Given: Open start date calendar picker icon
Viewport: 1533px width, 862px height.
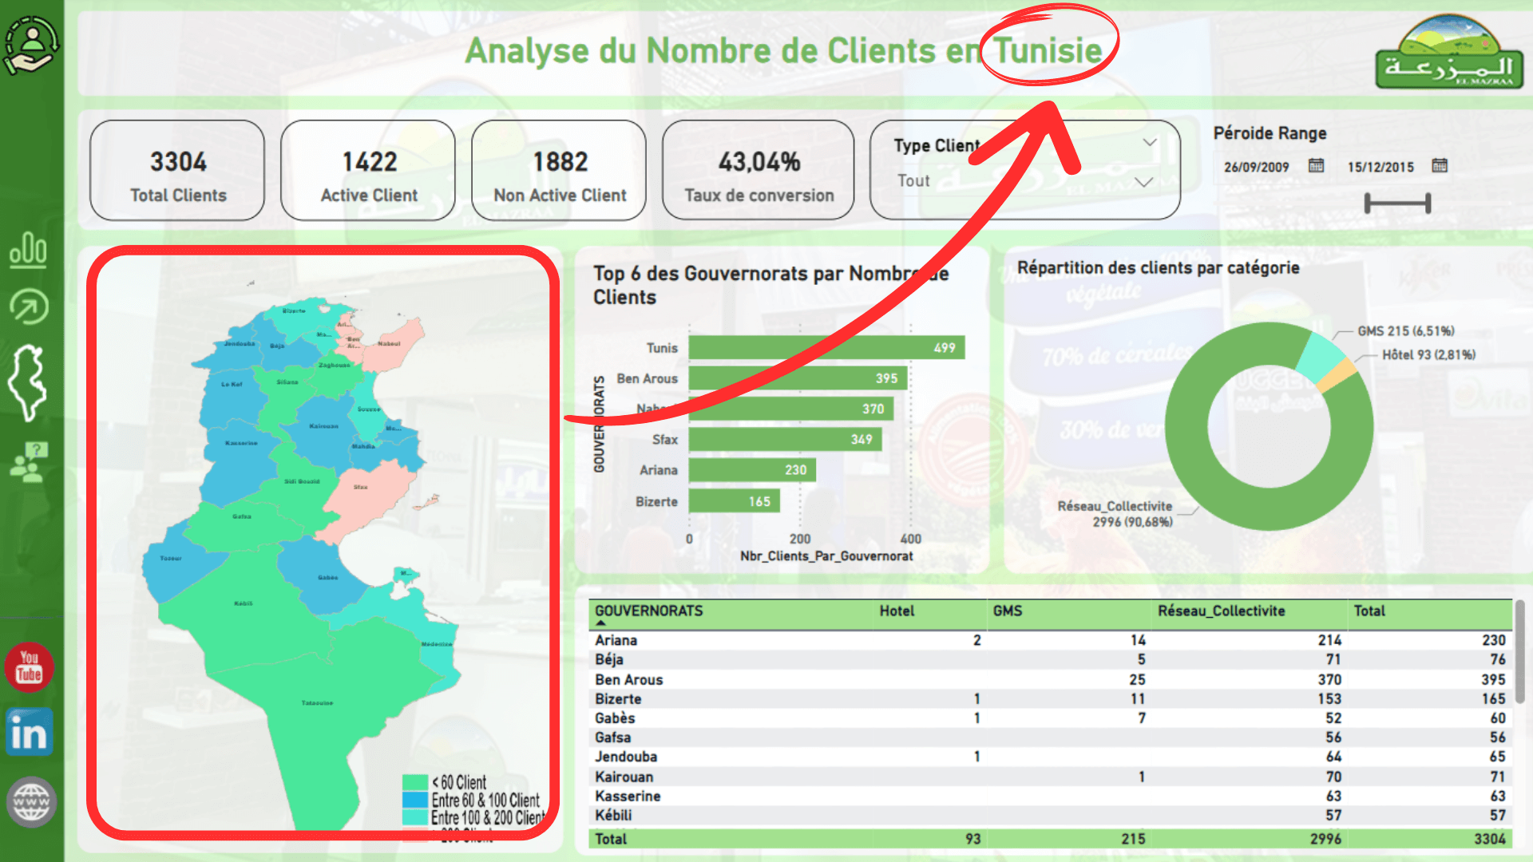Looking at the screenshot, I should coord(1316,166).
